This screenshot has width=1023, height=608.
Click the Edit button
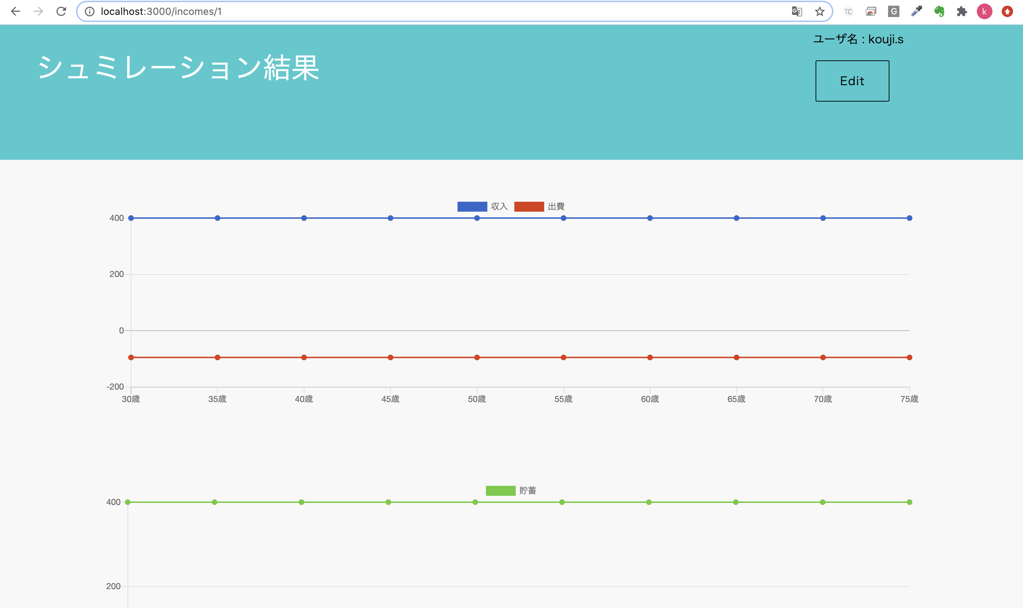[852, 81]
